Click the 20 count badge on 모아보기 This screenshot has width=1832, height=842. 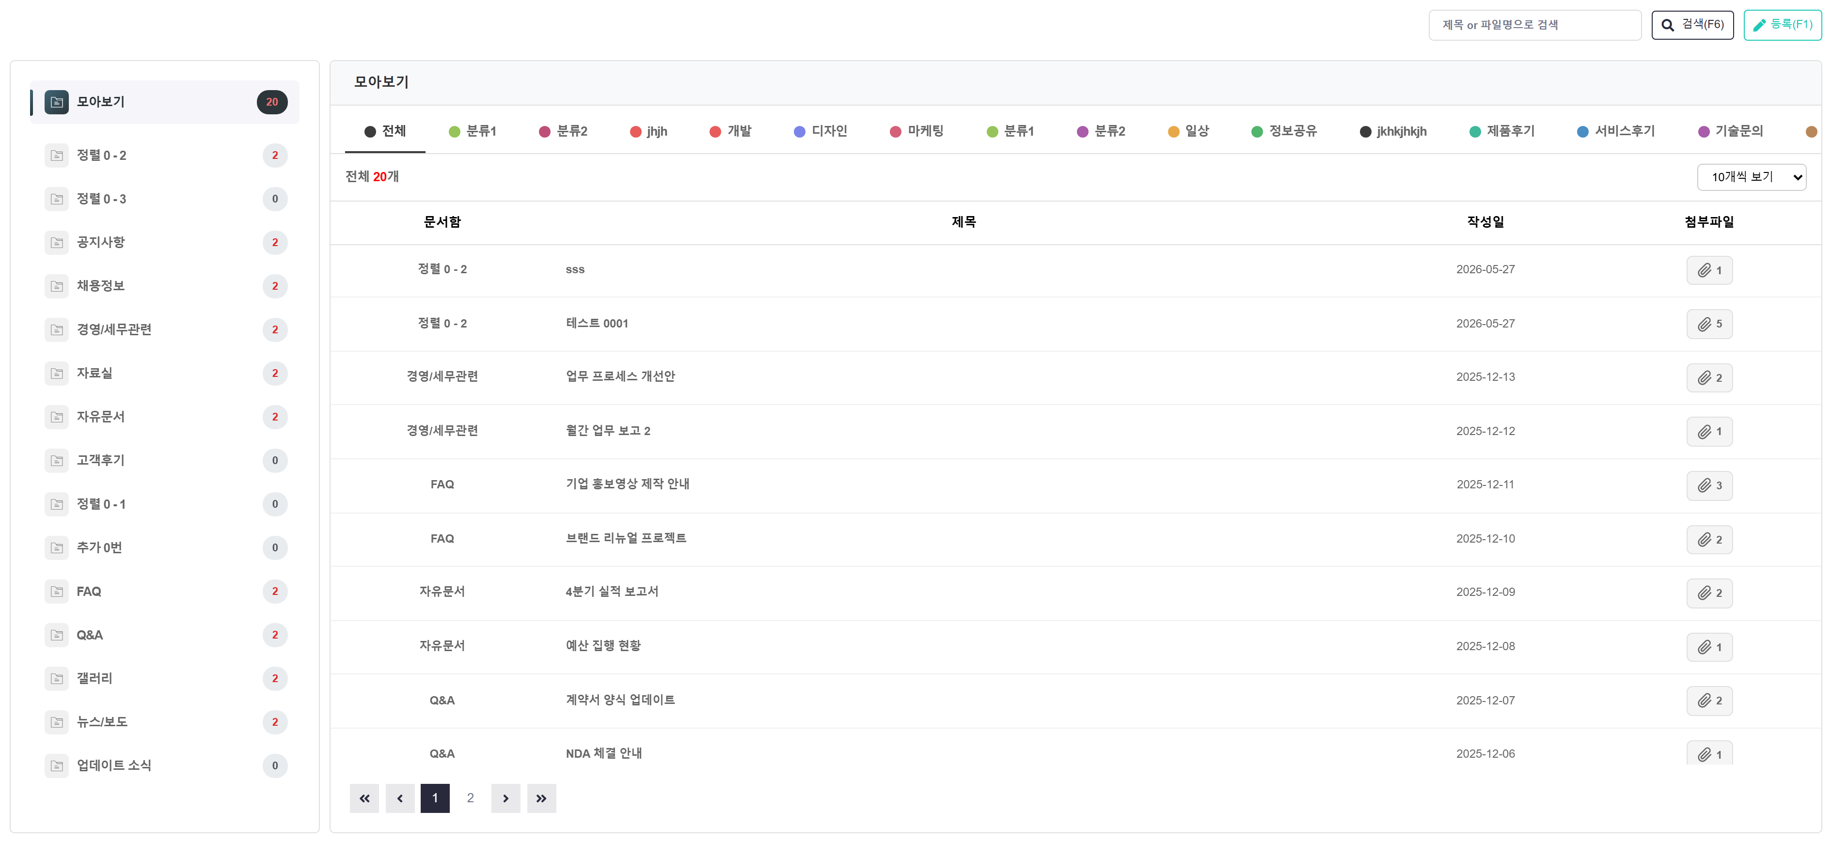tap(272, 102)
